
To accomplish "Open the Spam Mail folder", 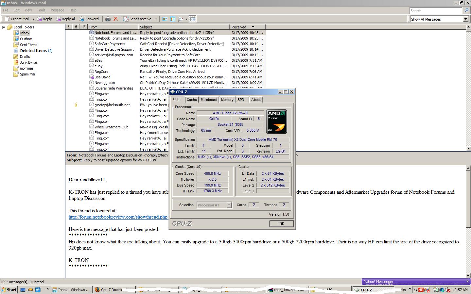I will 27,74.
